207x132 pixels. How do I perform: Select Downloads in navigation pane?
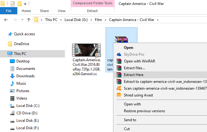click(x=25, y=76)
